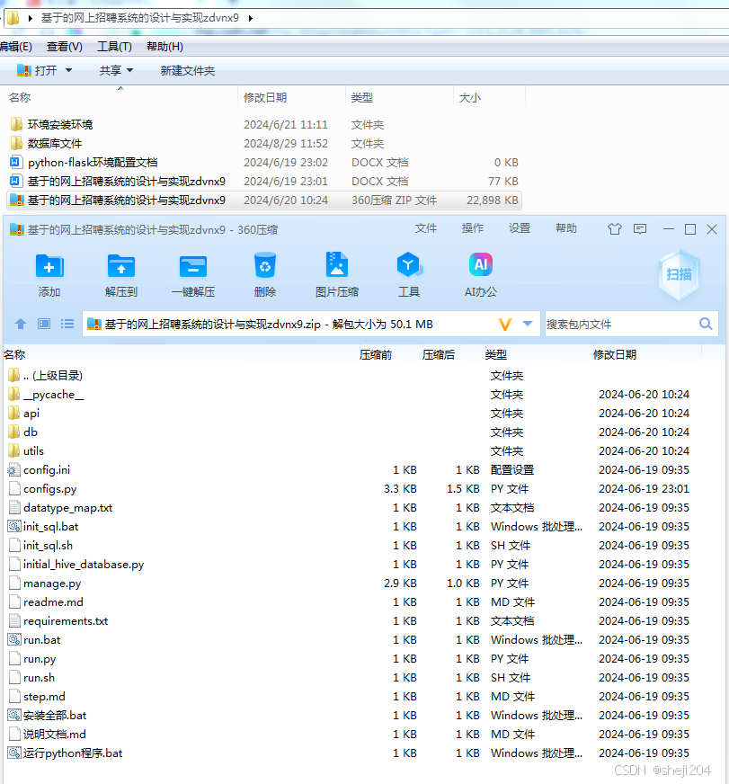Open the feedback message icon in title bar
729x784 pixels.
[640, 229]
